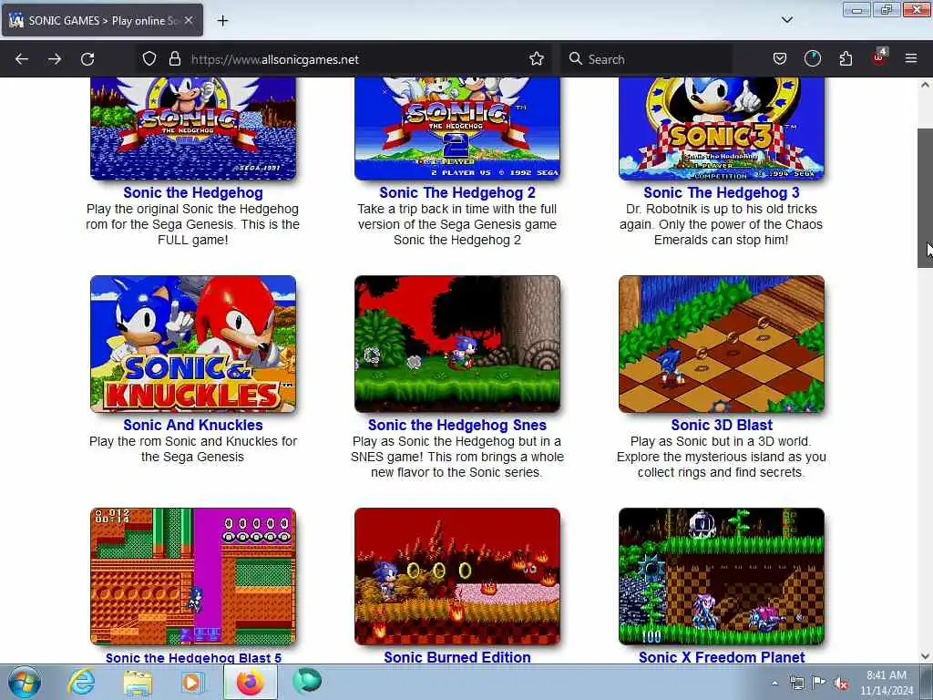
Task: Open the Windows Start menu
Action: (x=25, y=683)
